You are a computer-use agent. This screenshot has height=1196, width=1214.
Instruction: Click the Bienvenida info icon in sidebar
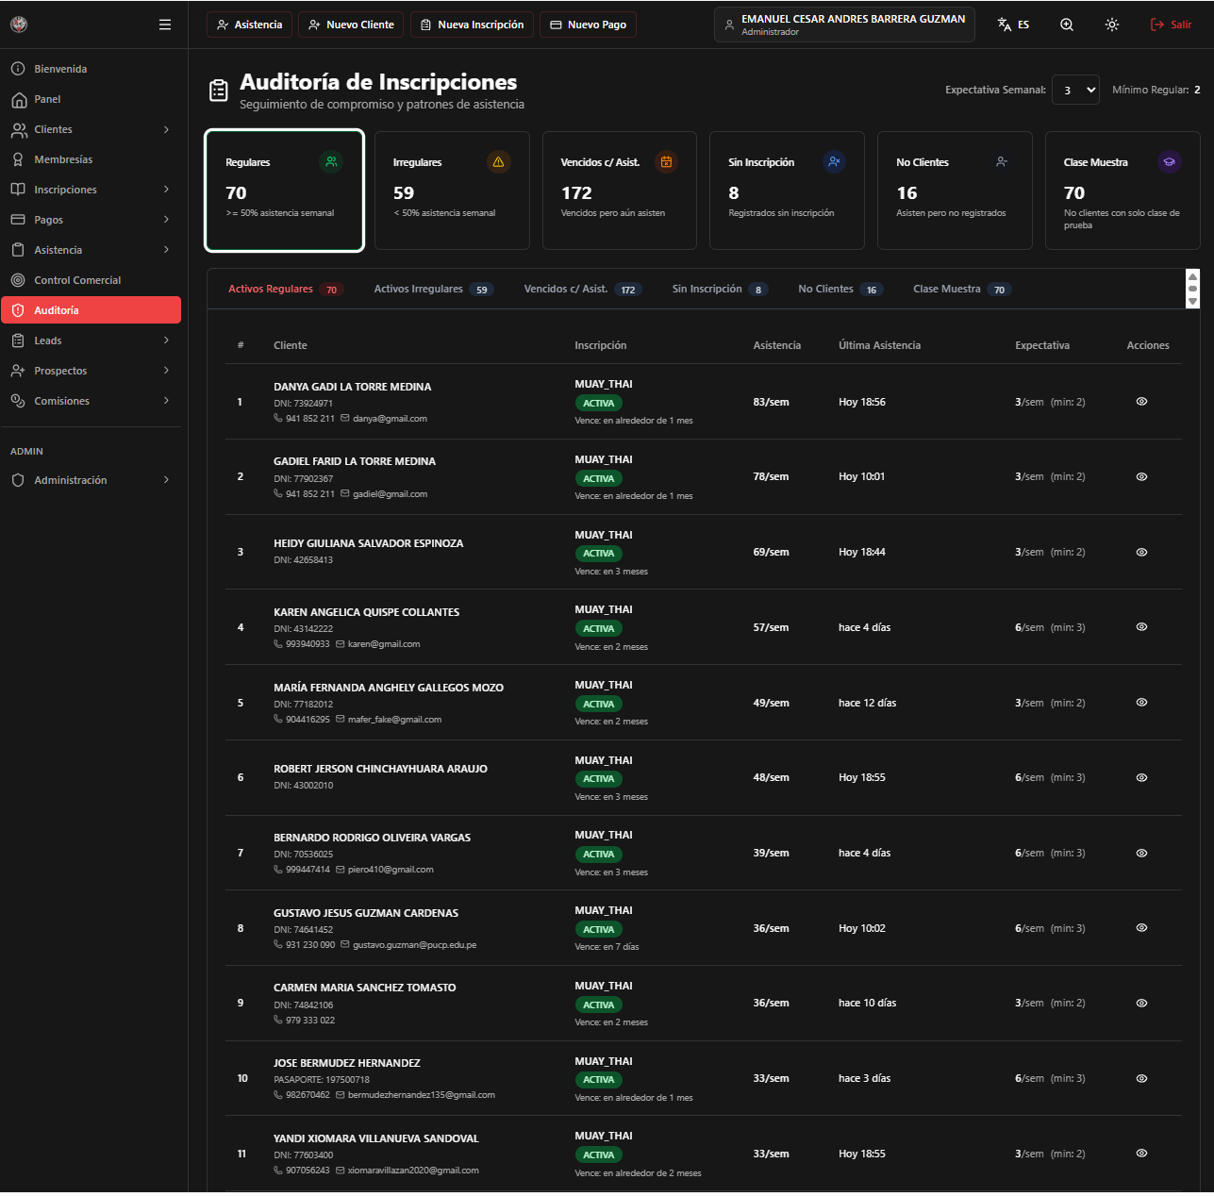[x=18, y=69]
